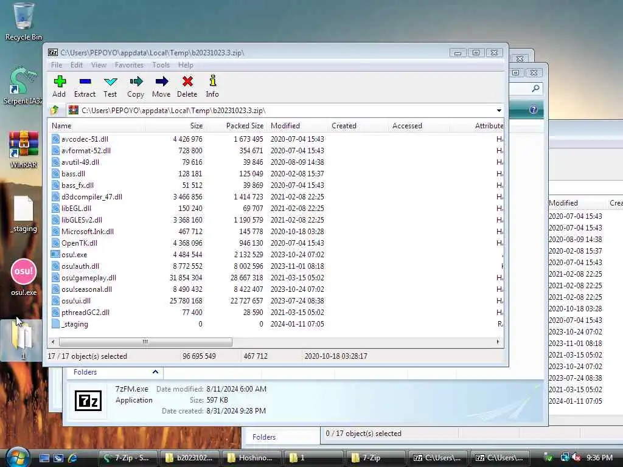Open the View menu
Screen dimensions: 623x467
[99, 64]
